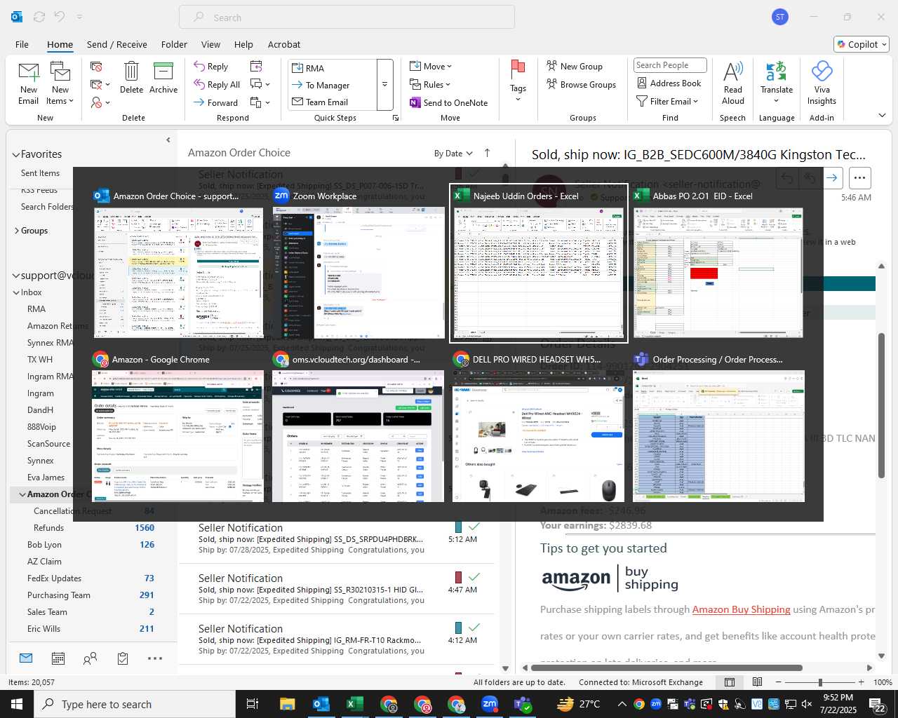Click the zoom out minus button
Image resolution: width=898 pixels, height=718 pixels.
pyautogui.click(x=779, y=682)
